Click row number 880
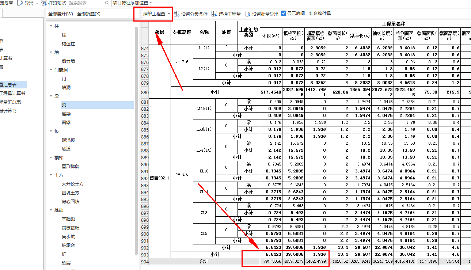 pos(145,92)
